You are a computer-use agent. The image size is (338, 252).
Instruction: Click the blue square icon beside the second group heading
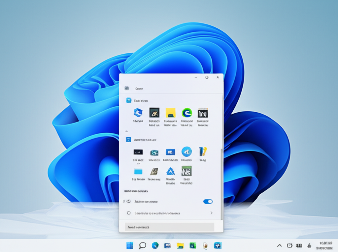(128, 140)
